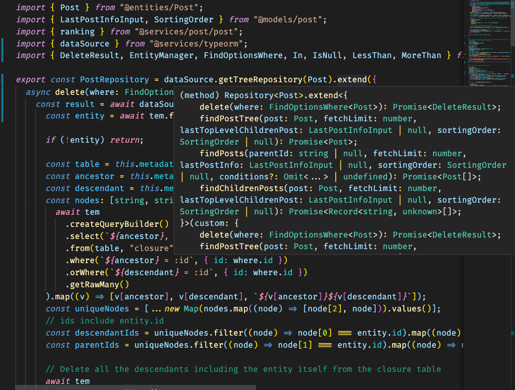Click "table" in the const table declaration
Image resolution: width=515 pixels, height=390 pixels.
(x=87, y=165)
